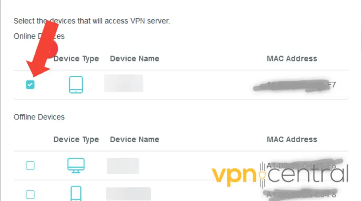Click the 'Offline Devices' section label

coord(39,117)
